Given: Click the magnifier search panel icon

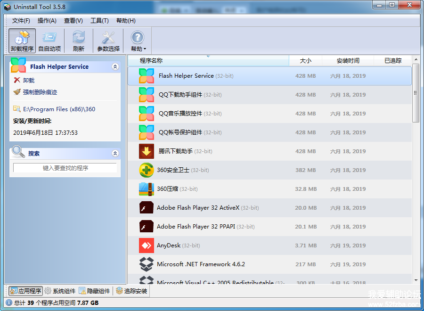Looking at the screenshot, I should click(x=18, y=151).
